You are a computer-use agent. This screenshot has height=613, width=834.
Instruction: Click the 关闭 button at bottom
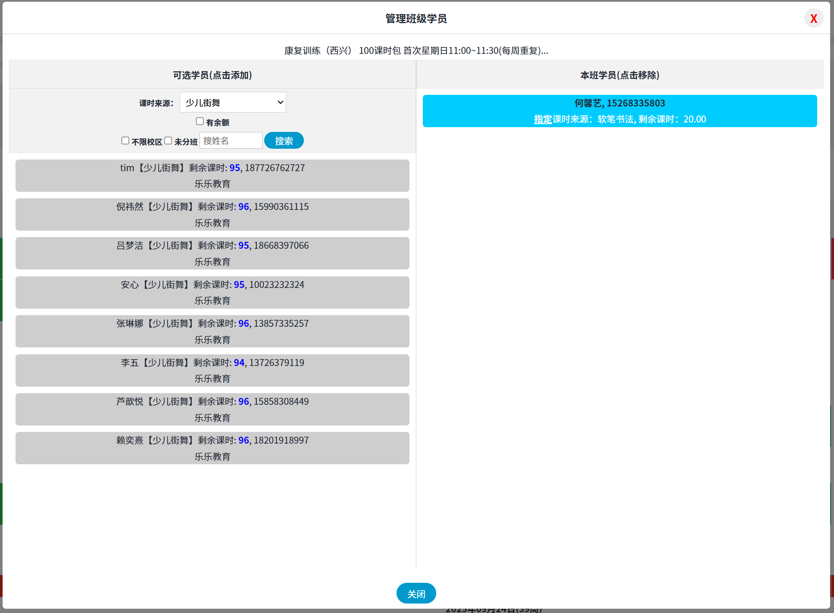click(x=416, y=594)
